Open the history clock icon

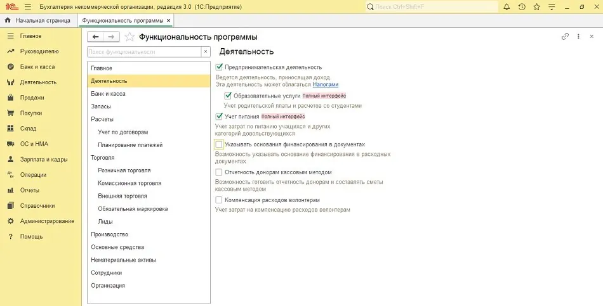(522, 7)
